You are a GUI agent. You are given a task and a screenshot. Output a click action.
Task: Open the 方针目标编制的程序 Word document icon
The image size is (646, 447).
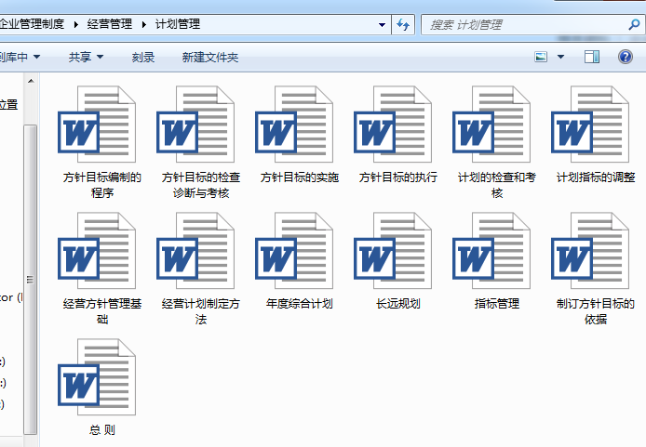click(x=97, y=125)
